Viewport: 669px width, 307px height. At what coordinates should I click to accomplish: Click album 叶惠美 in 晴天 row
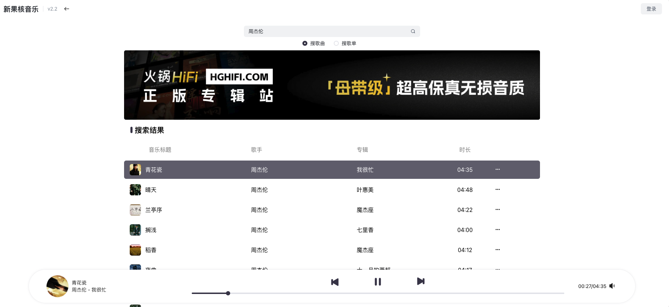coord(365,190)
